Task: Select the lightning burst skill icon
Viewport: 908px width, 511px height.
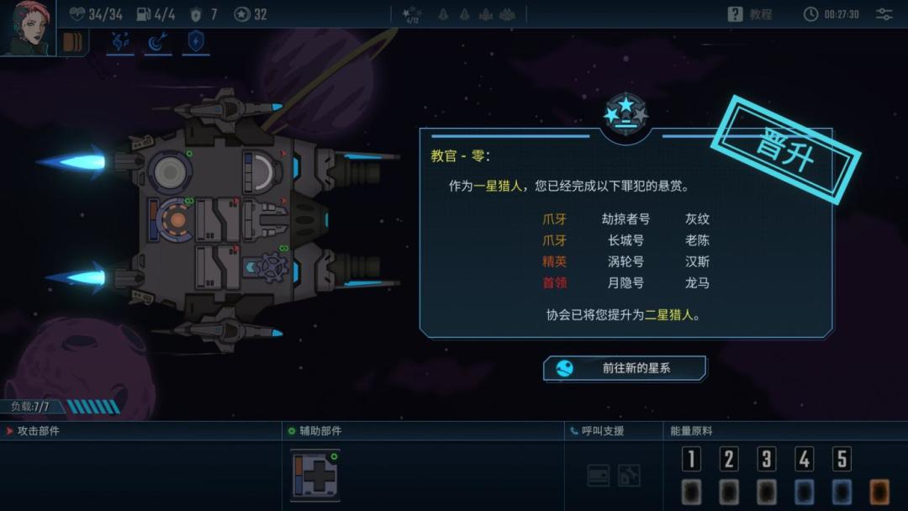Action: click(120, 42)
